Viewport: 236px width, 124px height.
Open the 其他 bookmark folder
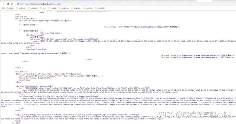[x=10, y=9]
